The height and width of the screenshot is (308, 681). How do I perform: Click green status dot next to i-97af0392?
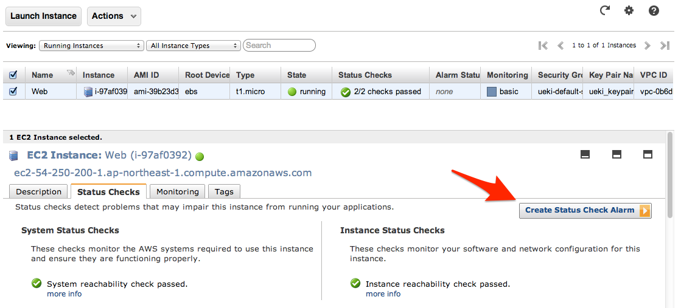pos(200,156)
